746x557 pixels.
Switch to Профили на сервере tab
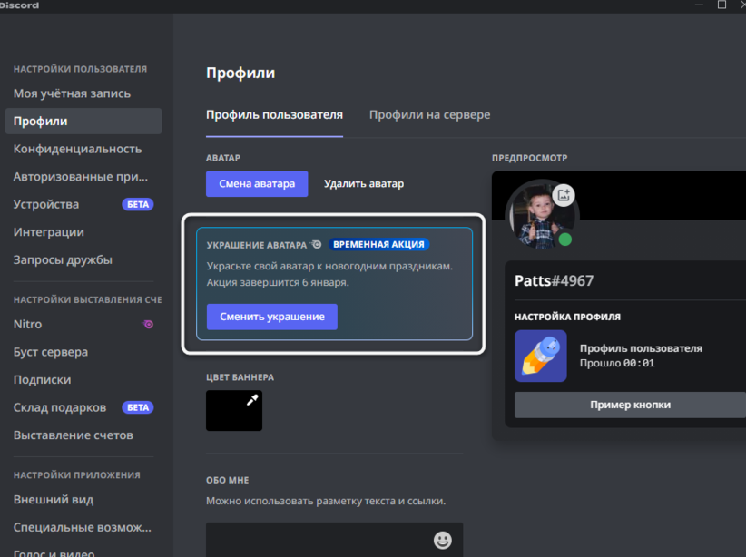429,115
